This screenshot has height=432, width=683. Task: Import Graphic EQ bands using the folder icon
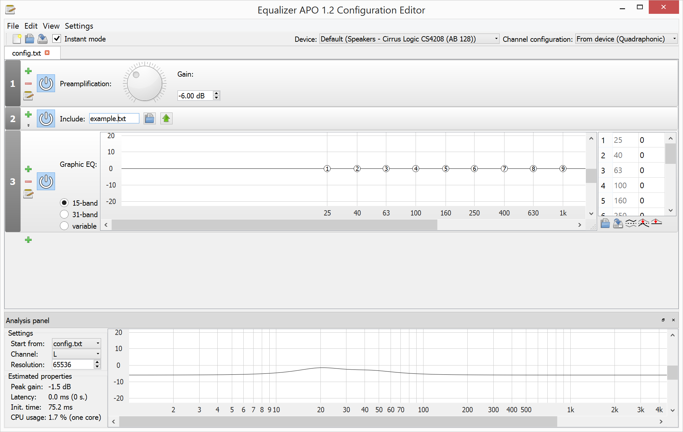coord(605,223)
